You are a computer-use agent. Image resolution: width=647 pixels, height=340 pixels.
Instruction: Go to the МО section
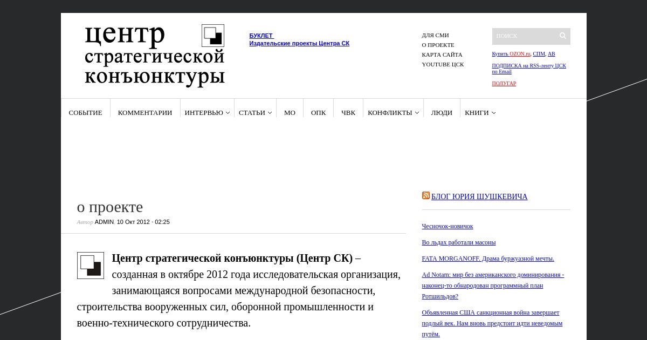pos(290,113)
